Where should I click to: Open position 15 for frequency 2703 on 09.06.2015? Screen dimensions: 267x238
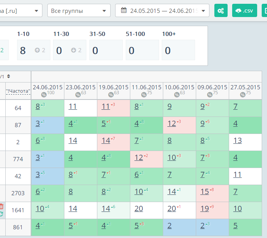point(205,192)
